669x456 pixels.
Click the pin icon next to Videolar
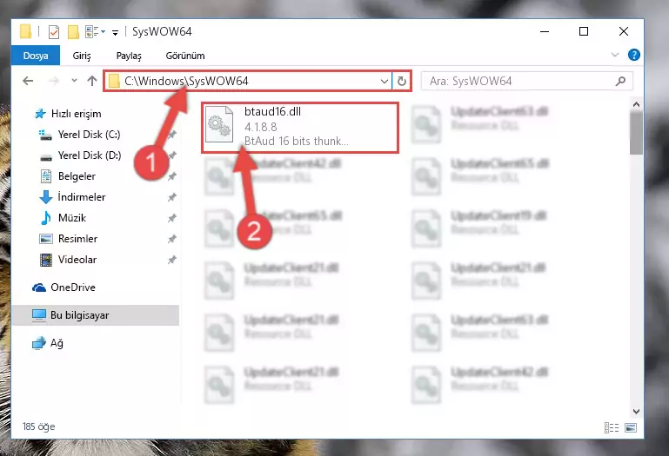pos(172,260)
